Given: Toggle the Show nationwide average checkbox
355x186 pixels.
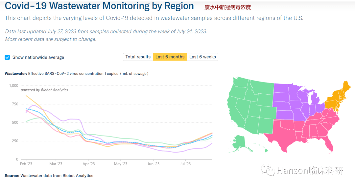Looking at the screenshot, I should coord(7,57).
